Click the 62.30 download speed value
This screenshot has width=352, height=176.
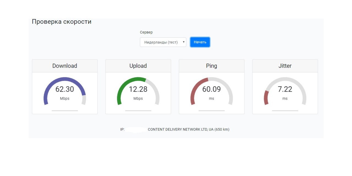click(65, 89)
